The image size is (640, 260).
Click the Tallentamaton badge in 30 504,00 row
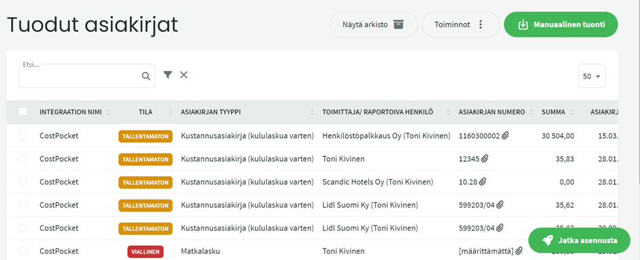[x=146, y=136]
